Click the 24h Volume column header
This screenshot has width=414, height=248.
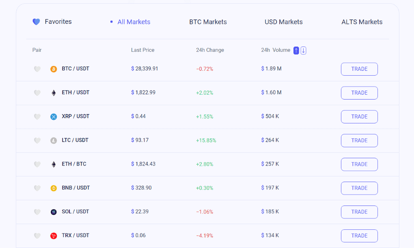pyautogui.click(x=276, y=50)
